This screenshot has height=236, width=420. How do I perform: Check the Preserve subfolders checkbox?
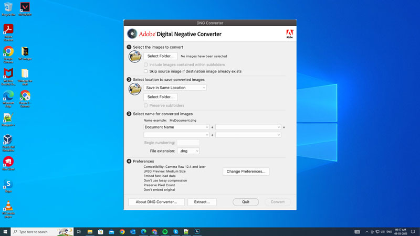click(x=146, y=105)
